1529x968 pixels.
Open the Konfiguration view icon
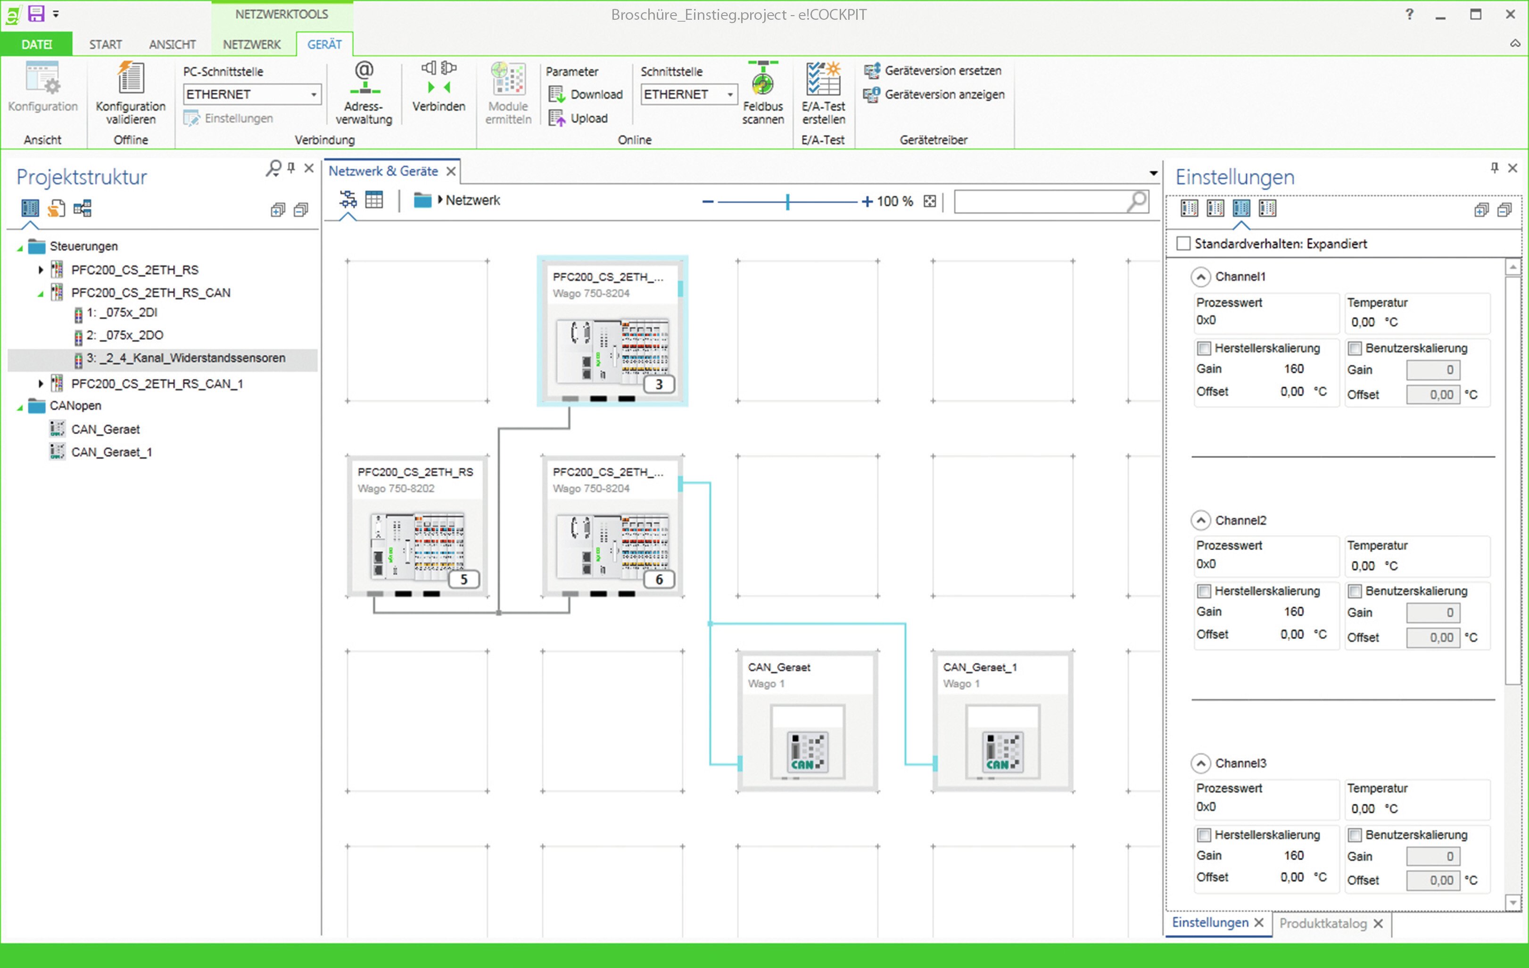(42, 79)
